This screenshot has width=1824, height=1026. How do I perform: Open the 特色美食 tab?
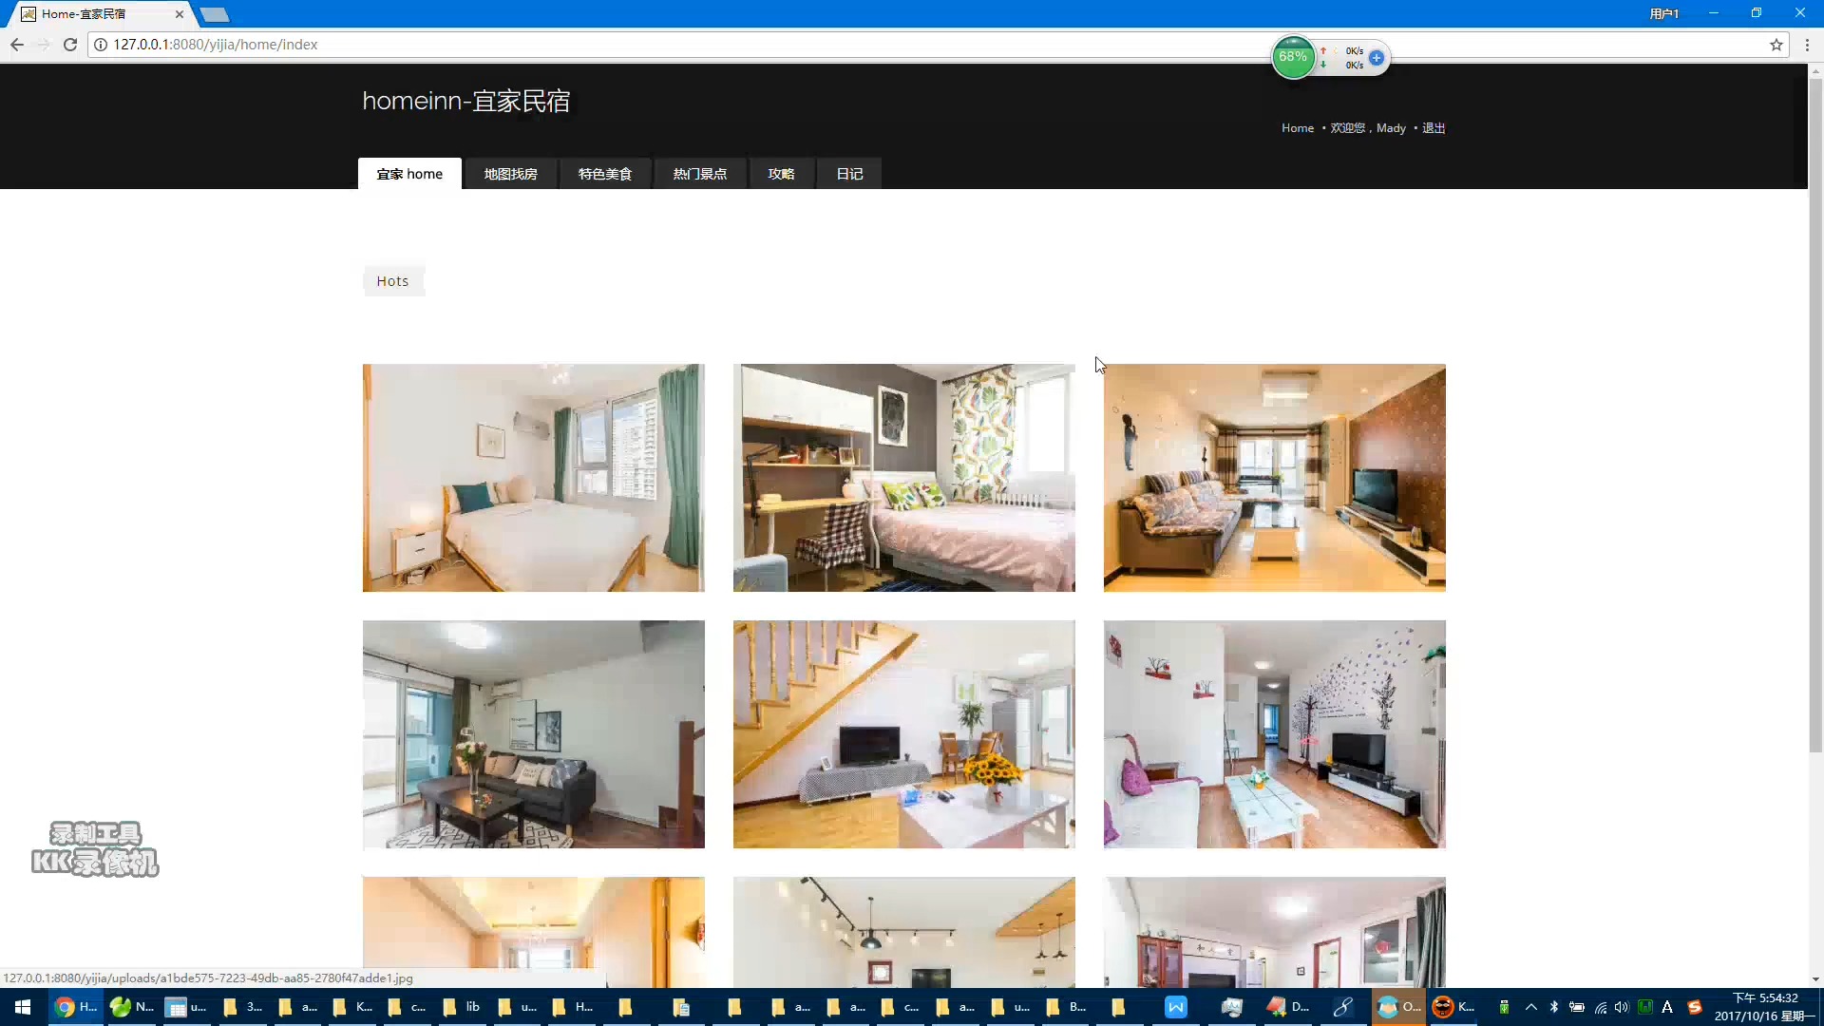pos(605,174)
